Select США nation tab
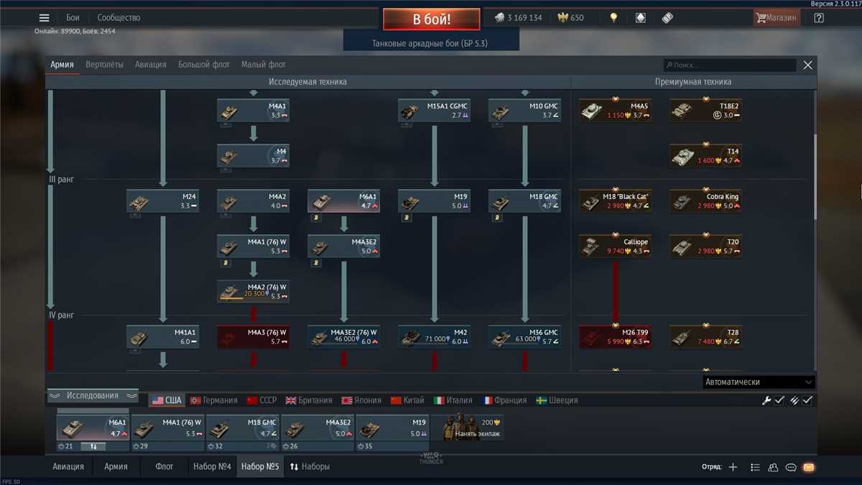The image size is (862, 485). pos(167,400)
